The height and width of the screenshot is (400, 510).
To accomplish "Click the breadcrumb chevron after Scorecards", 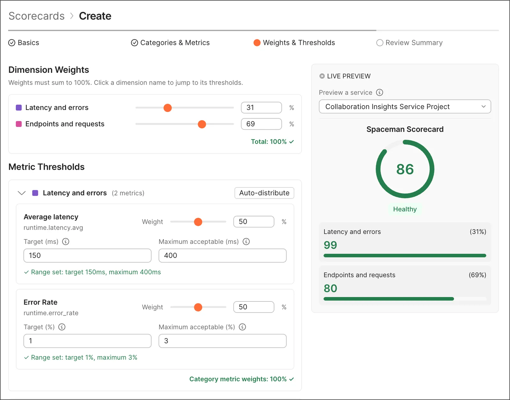I will [72, 16].
